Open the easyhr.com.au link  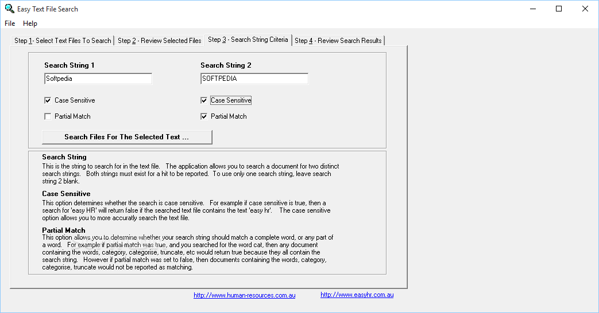coord(357,295)
